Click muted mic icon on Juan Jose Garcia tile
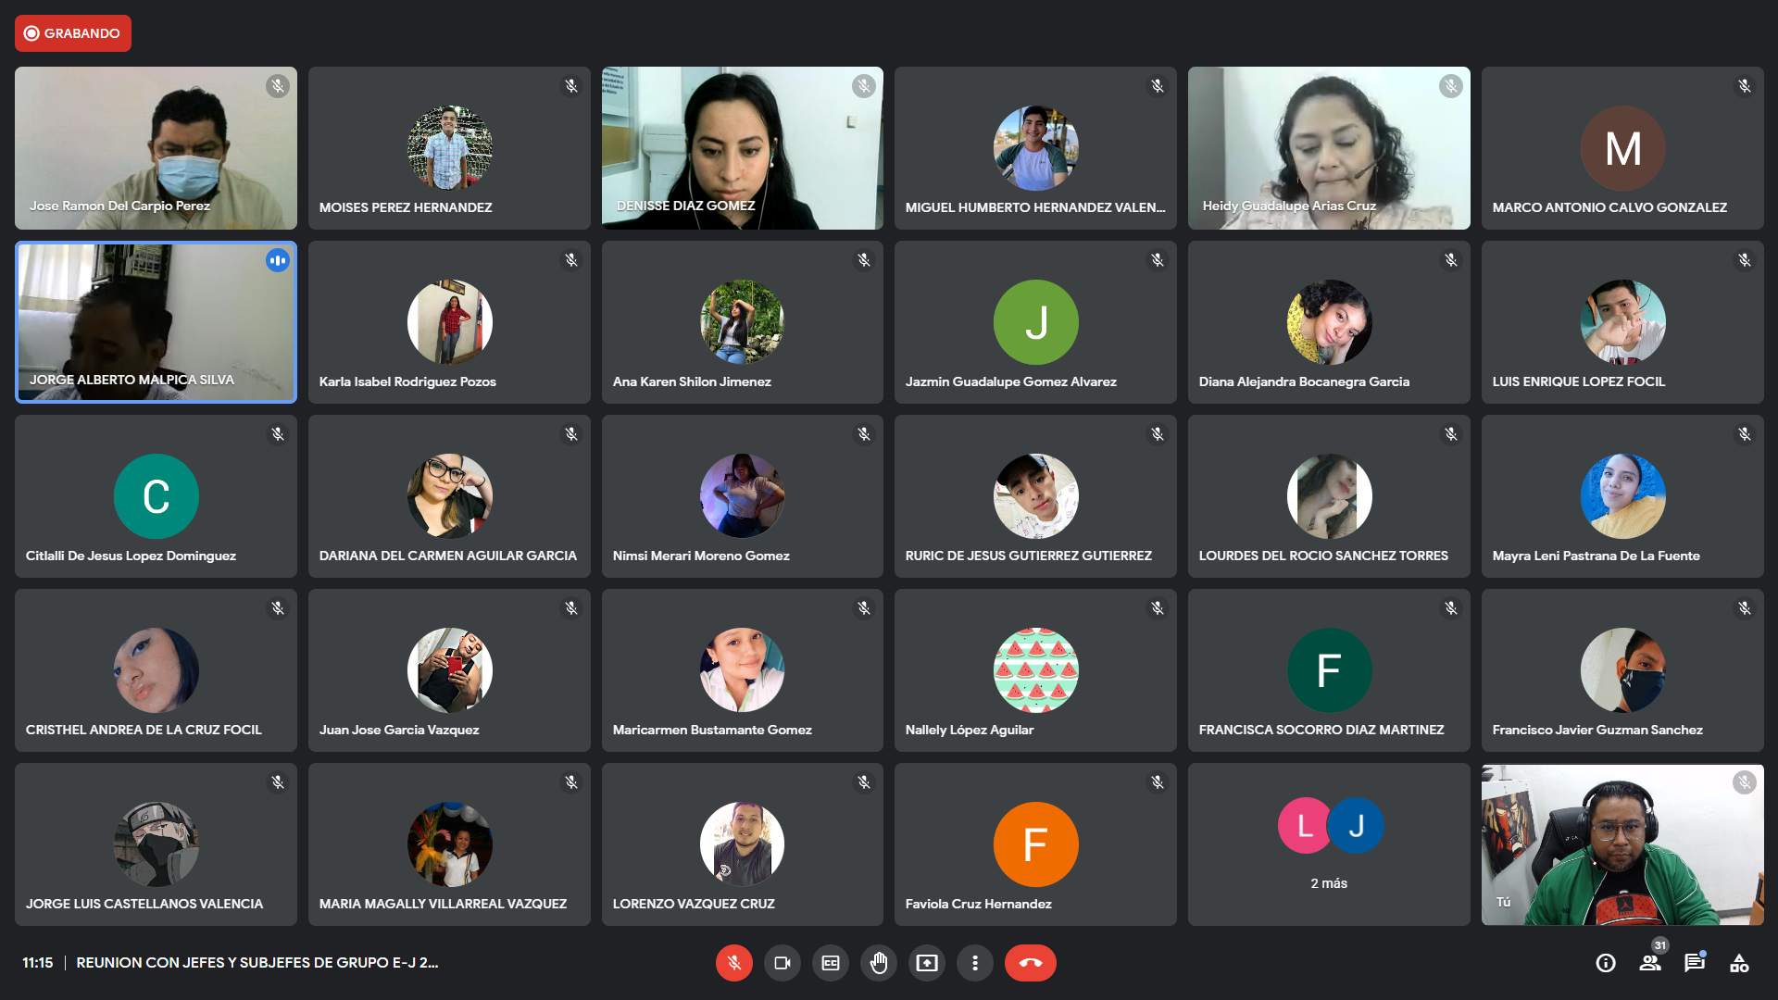Image resolution: width=1778 pixels, height=1000 pixels. (571, 608)
